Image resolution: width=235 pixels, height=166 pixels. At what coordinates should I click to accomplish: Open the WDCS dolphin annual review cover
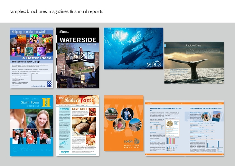pyautogui.click(x=133, y=48)
